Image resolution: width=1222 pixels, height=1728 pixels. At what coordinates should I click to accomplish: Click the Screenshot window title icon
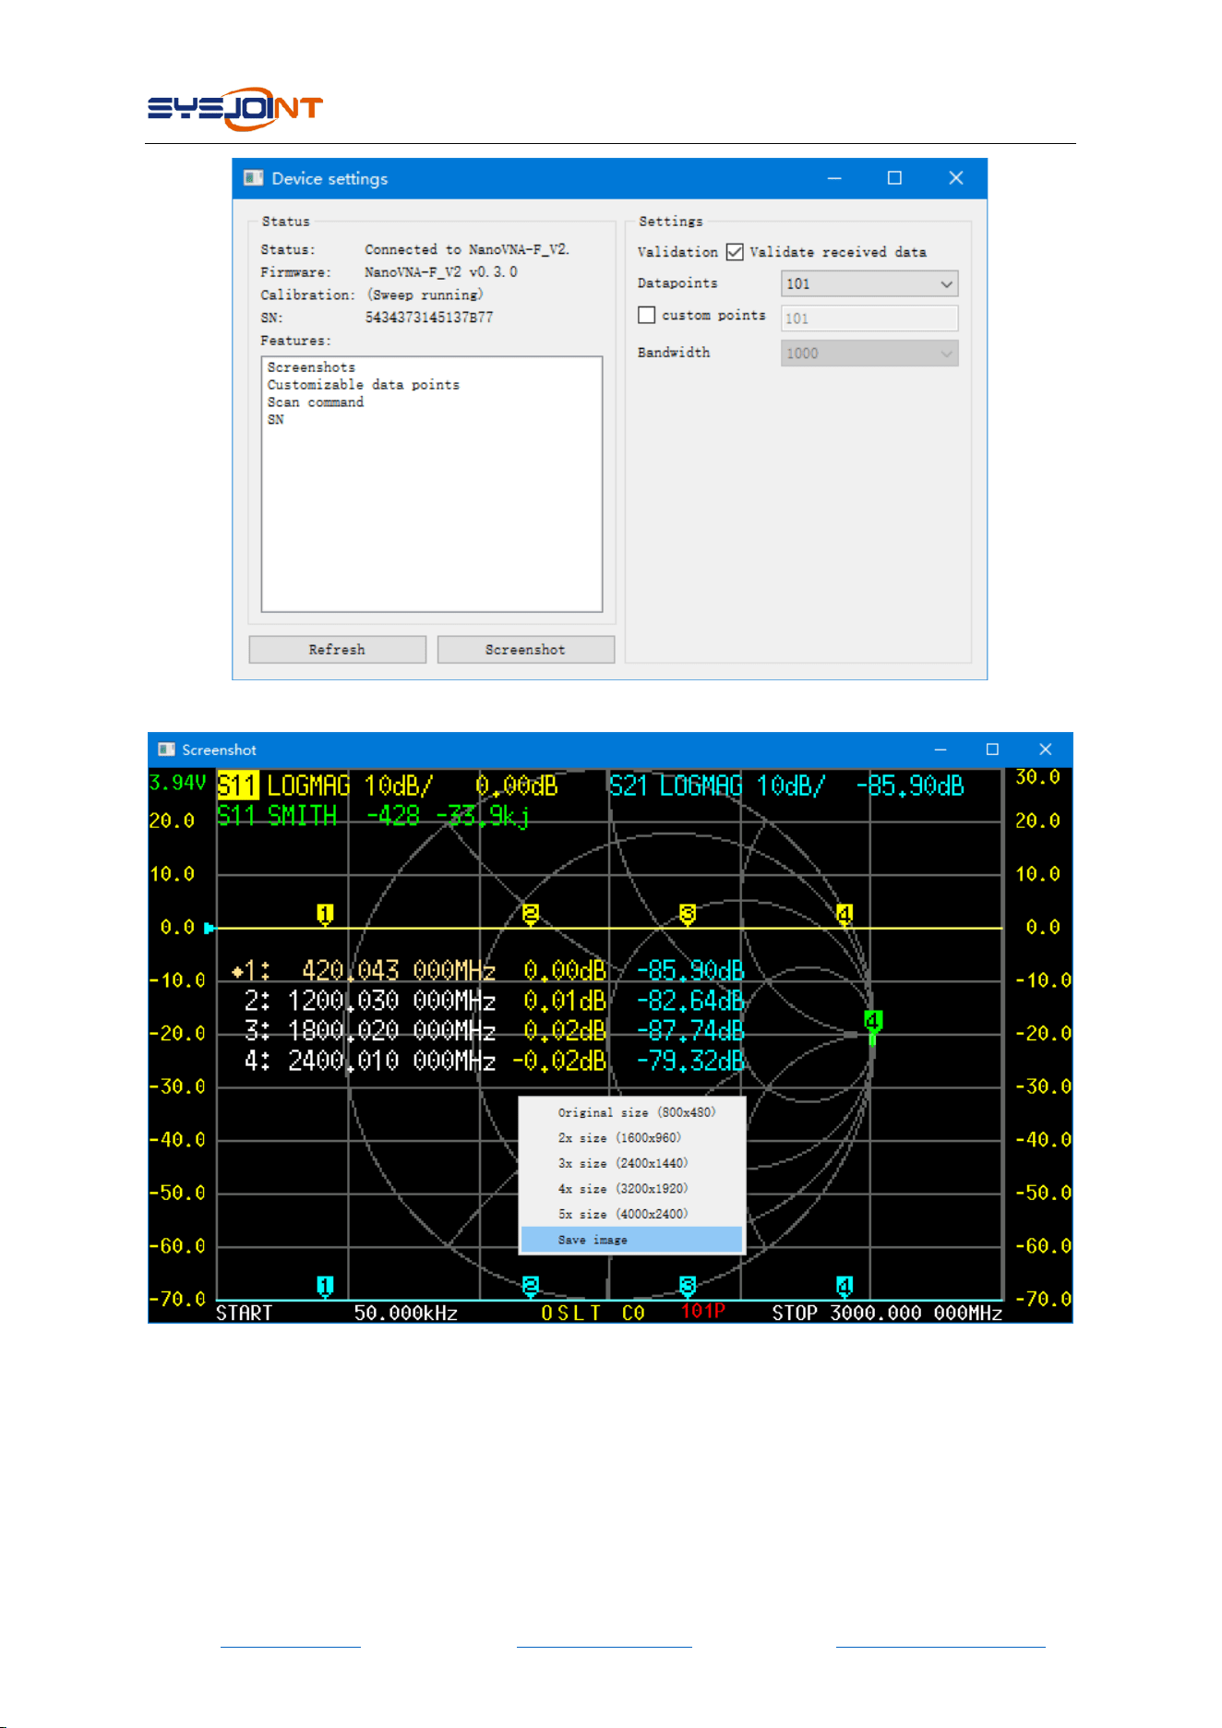pos(167,750)
